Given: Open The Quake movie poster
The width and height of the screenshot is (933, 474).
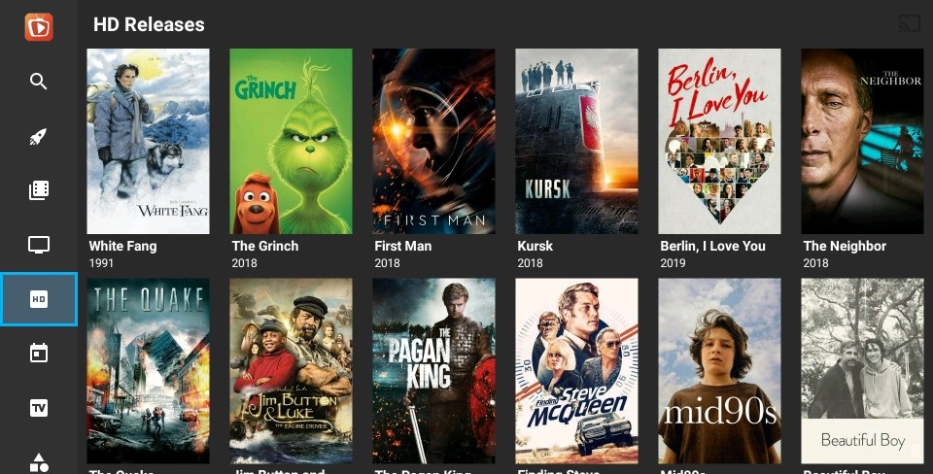Looking at the screenshot, I should (148, 370).
